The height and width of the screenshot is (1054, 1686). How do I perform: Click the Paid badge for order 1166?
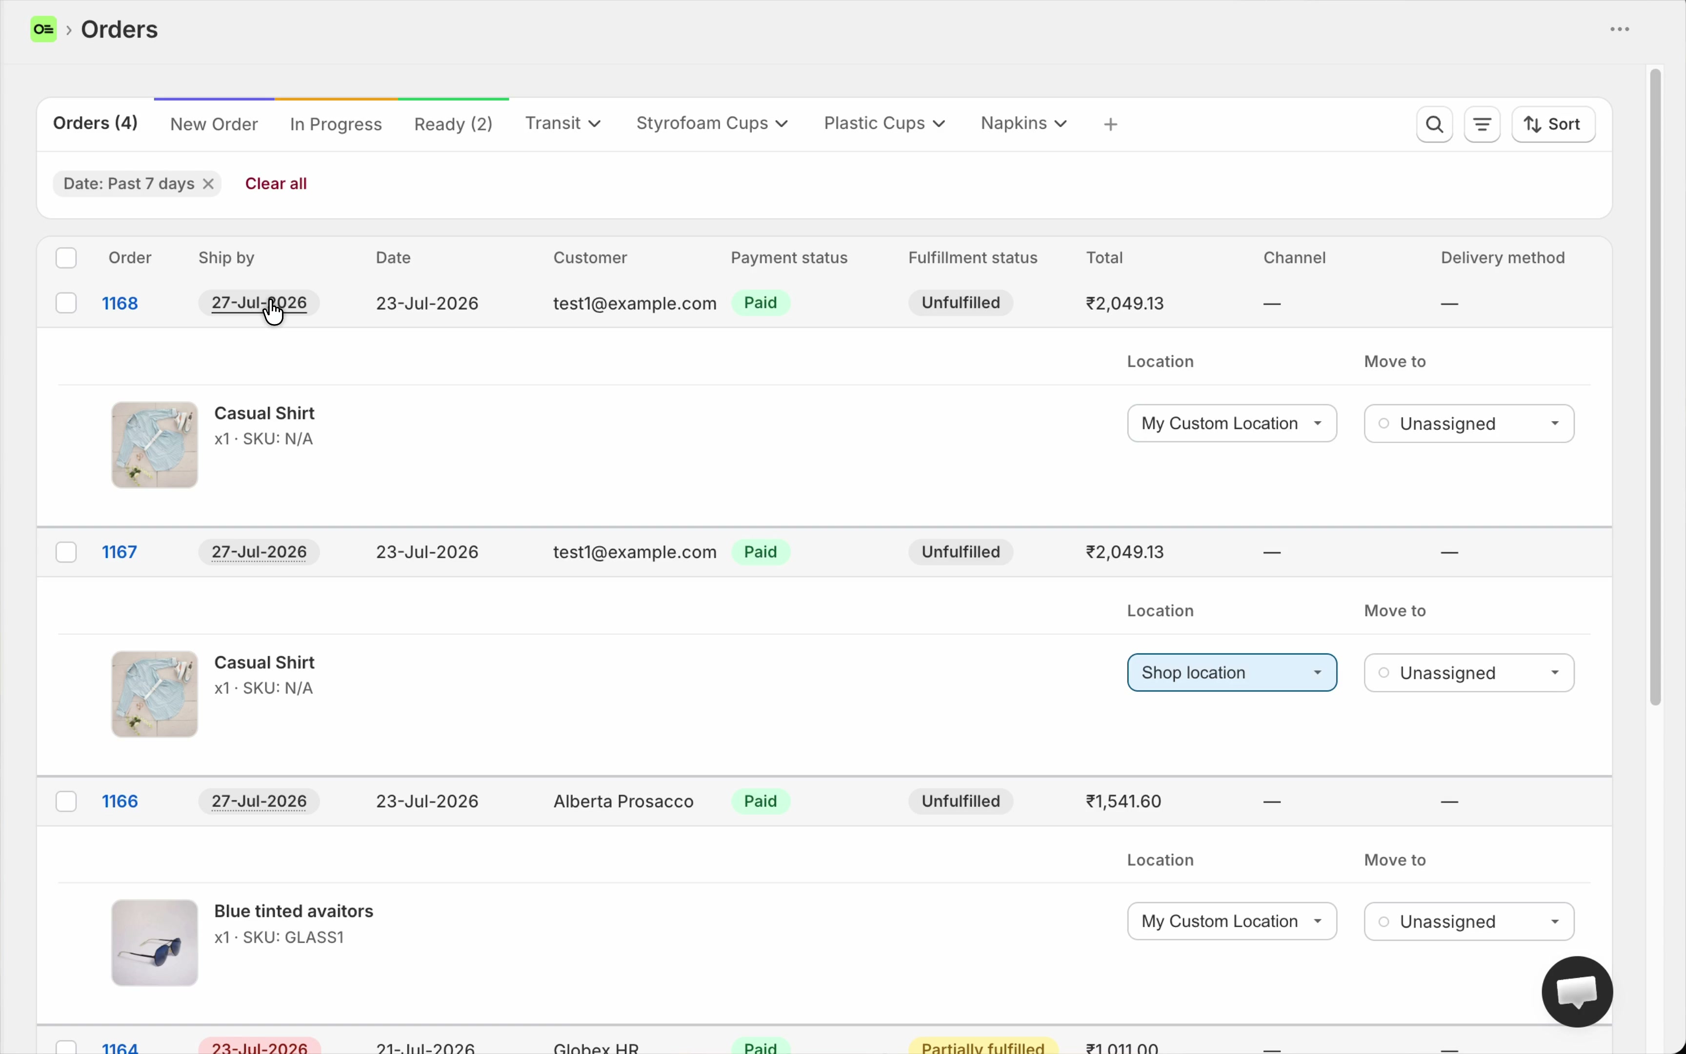pos(760,801)
